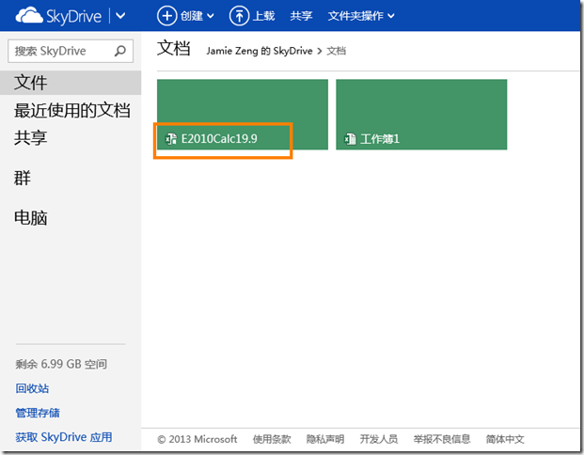Image resolution: width=584 pixels, height=455 pixels.
Task: Click the SkyDrive cloud logo
Action: click(29, 16)
